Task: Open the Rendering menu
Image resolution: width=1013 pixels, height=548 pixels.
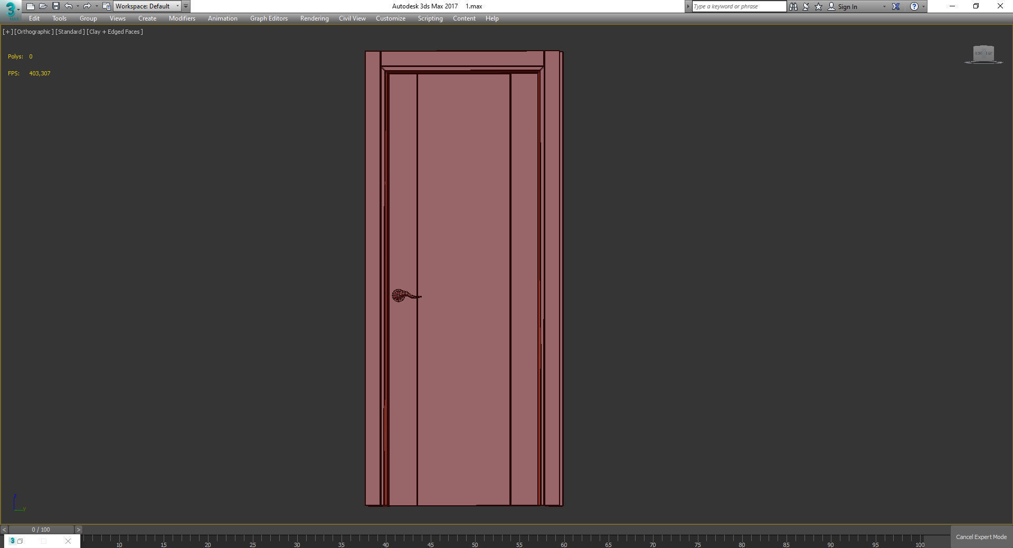Action: click(314, 18)
